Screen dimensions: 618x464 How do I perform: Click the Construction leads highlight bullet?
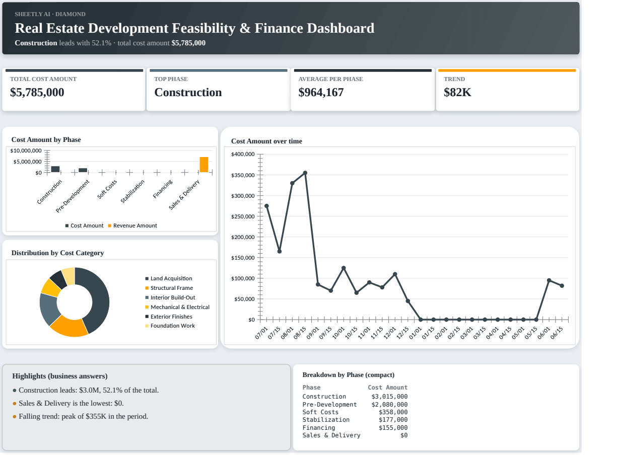point(86,390)
